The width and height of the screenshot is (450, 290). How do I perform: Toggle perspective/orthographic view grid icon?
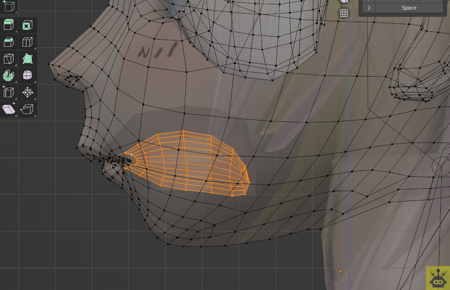[344, 13]
